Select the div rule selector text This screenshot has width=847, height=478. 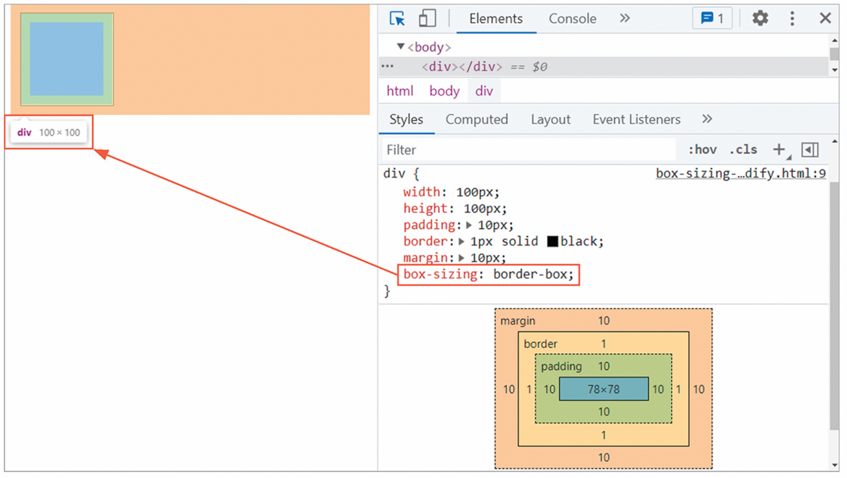394,175
